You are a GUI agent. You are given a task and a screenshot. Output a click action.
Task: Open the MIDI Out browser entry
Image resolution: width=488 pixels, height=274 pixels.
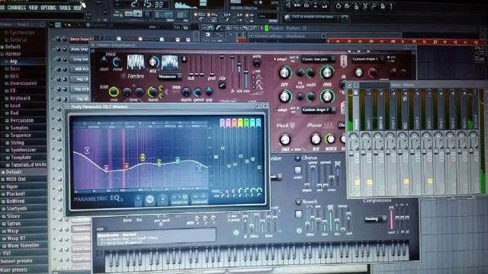(x=16, y=180)
